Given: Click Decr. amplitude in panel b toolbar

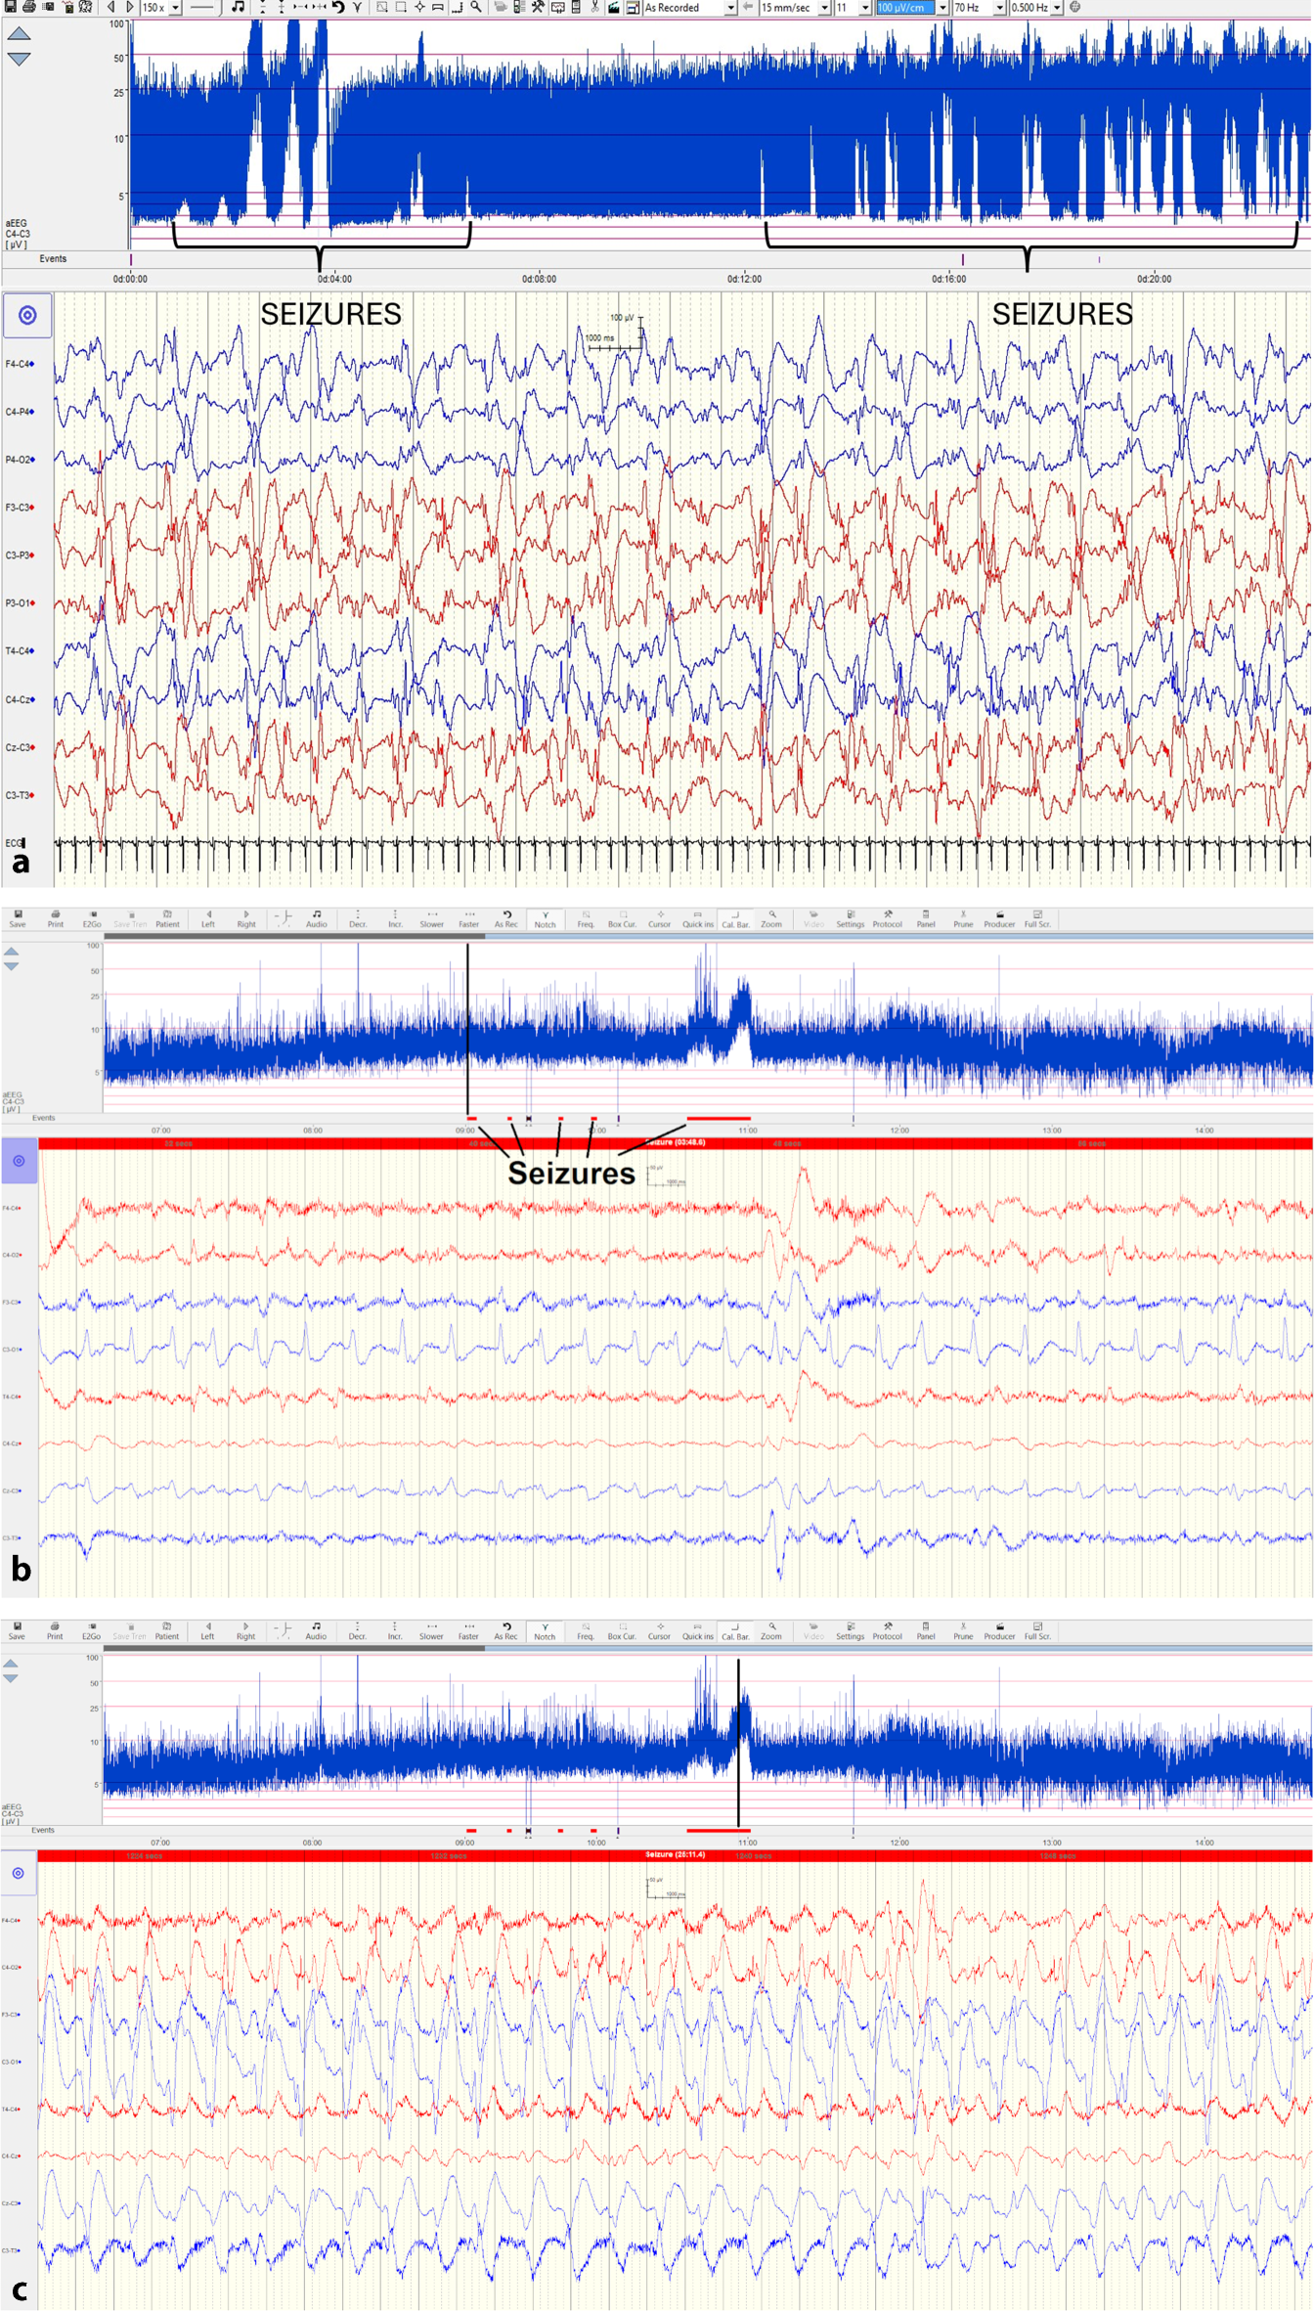Looking at the screenshot, I should tap(358, 918).
